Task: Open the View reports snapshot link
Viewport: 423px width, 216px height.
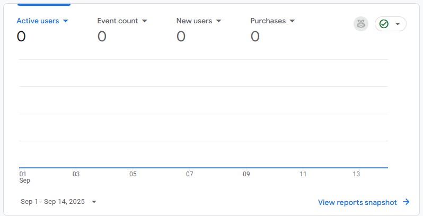Action: click(x=357, y=202)
